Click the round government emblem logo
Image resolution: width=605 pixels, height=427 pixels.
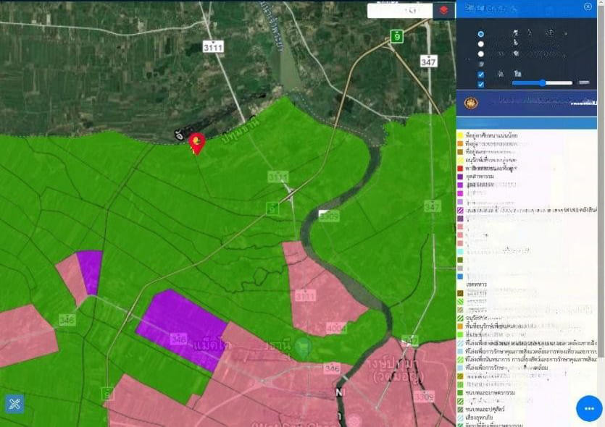coord(471,103)
